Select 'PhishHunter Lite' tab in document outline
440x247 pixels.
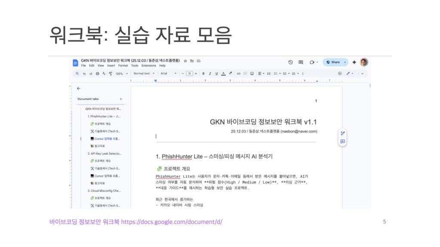click(104, 116)
